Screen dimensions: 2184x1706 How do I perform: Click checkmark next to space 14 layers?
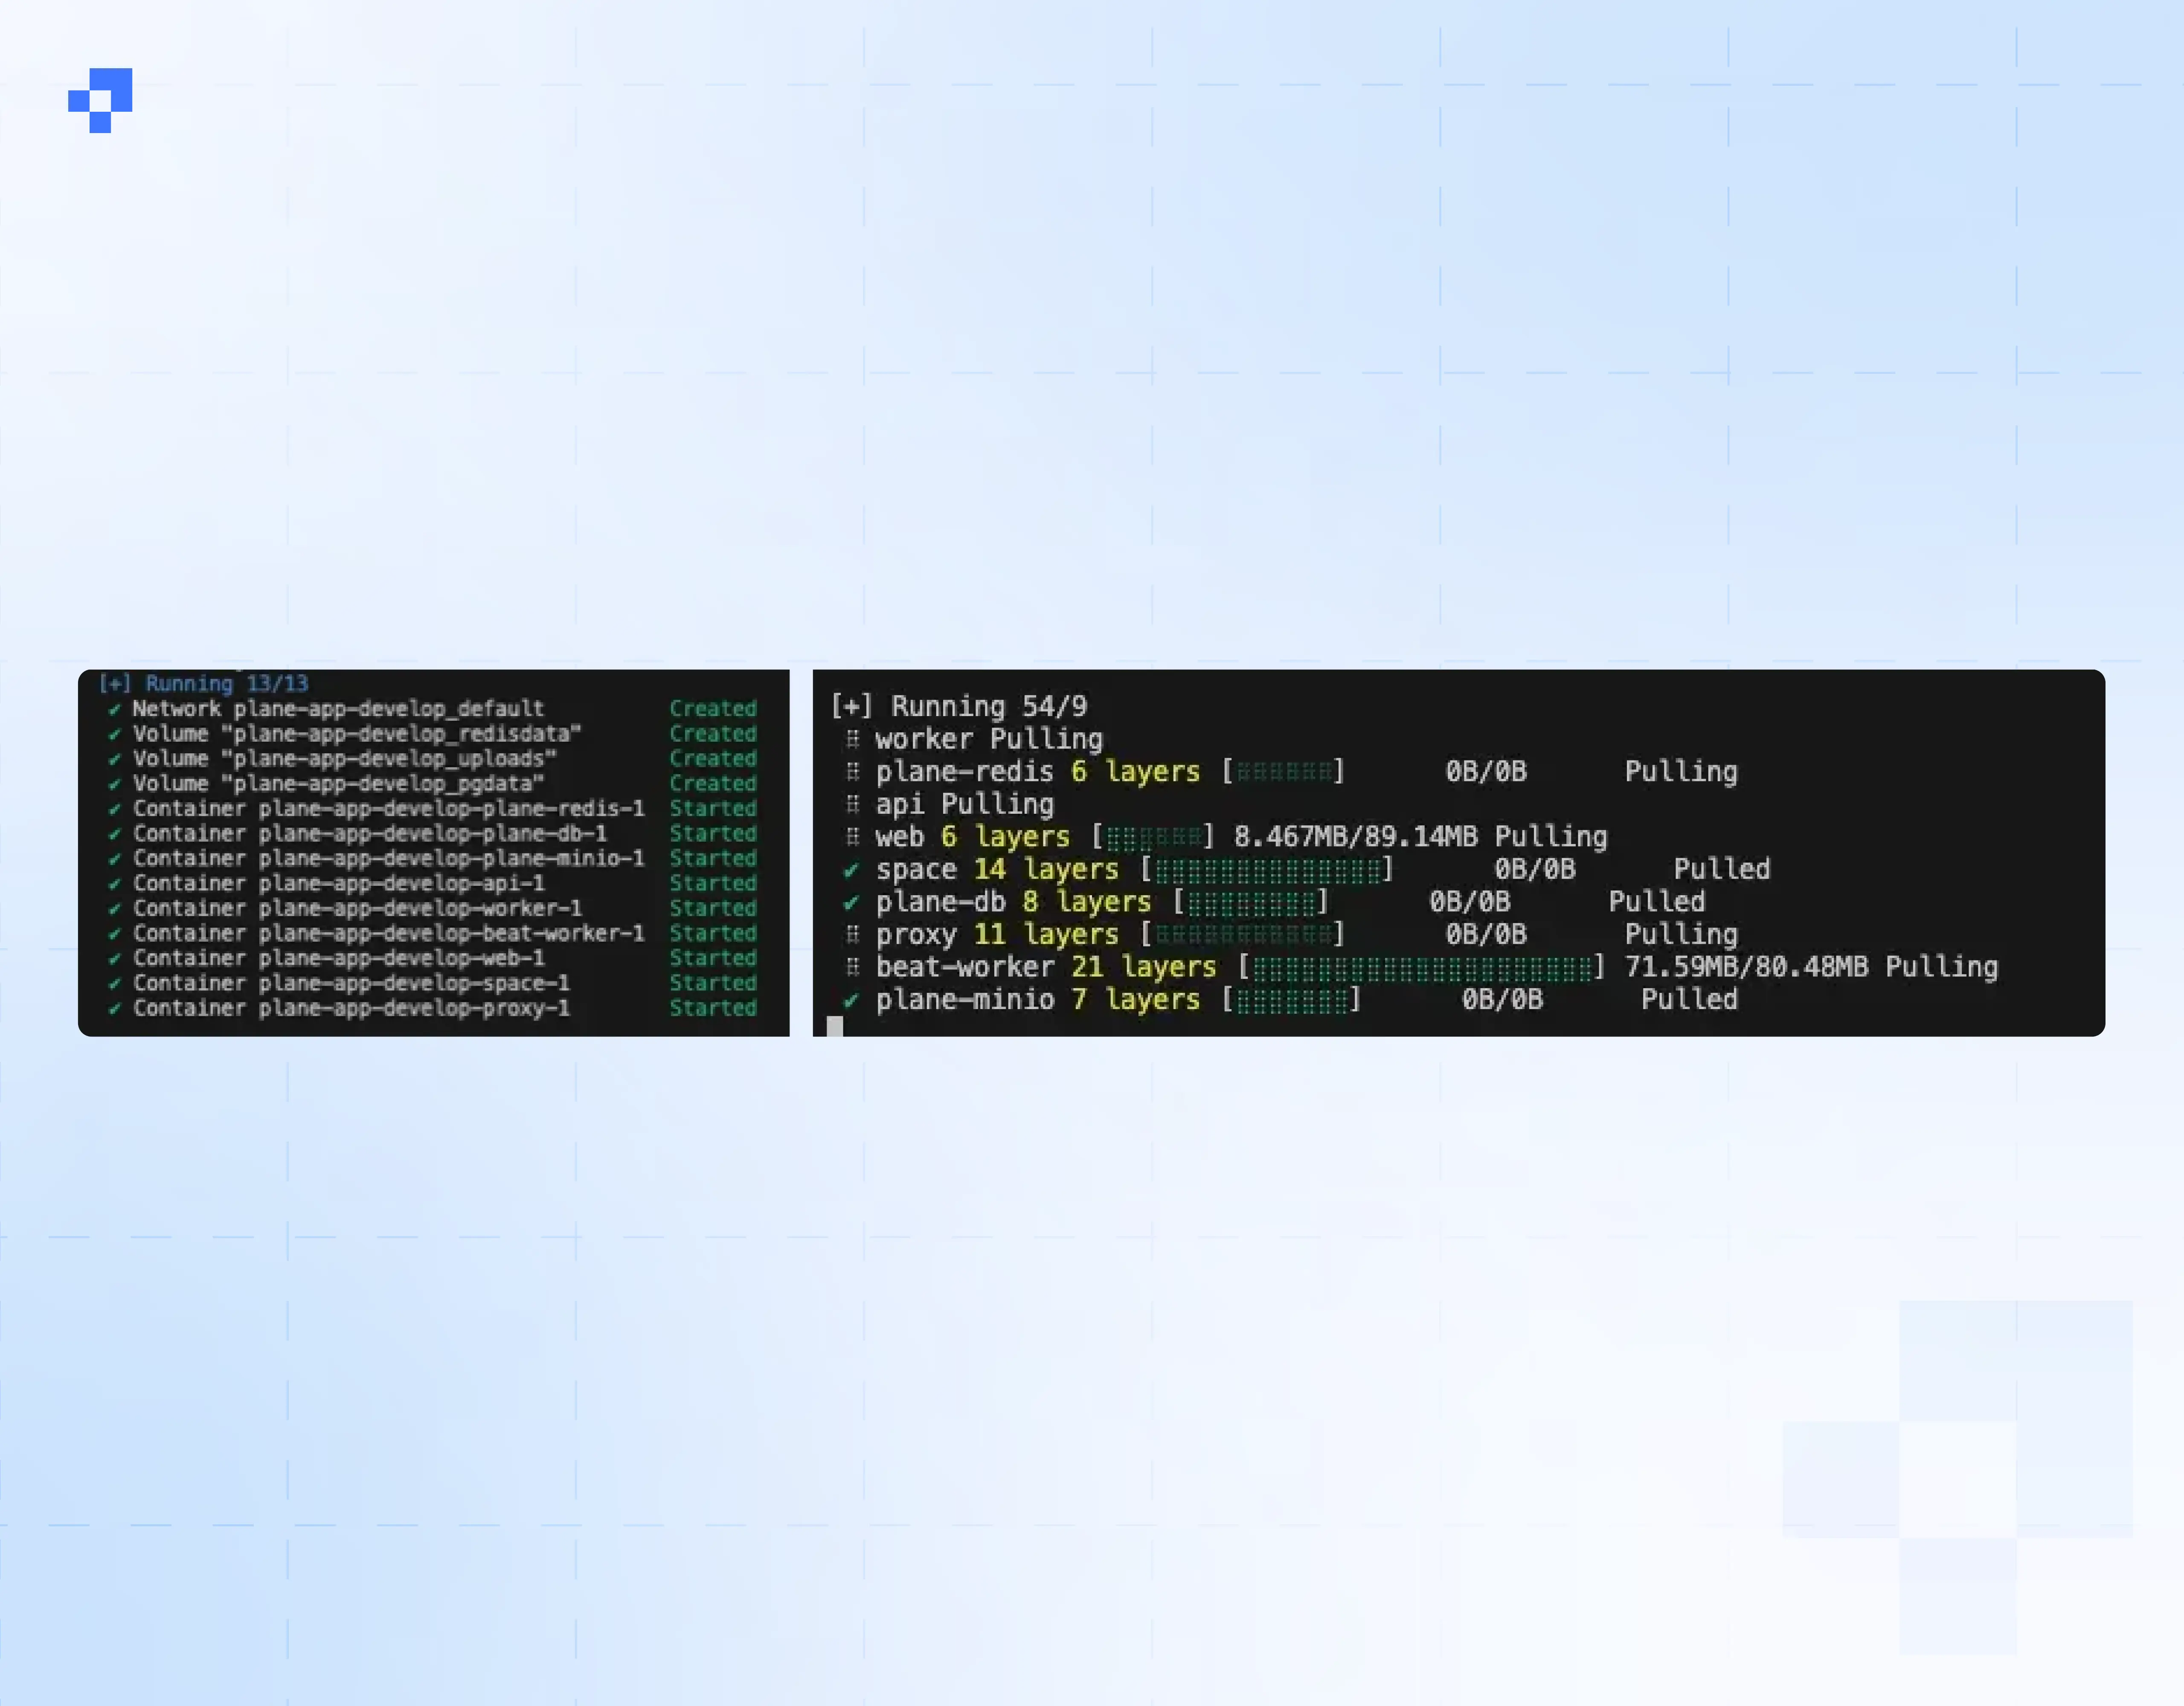851,870
